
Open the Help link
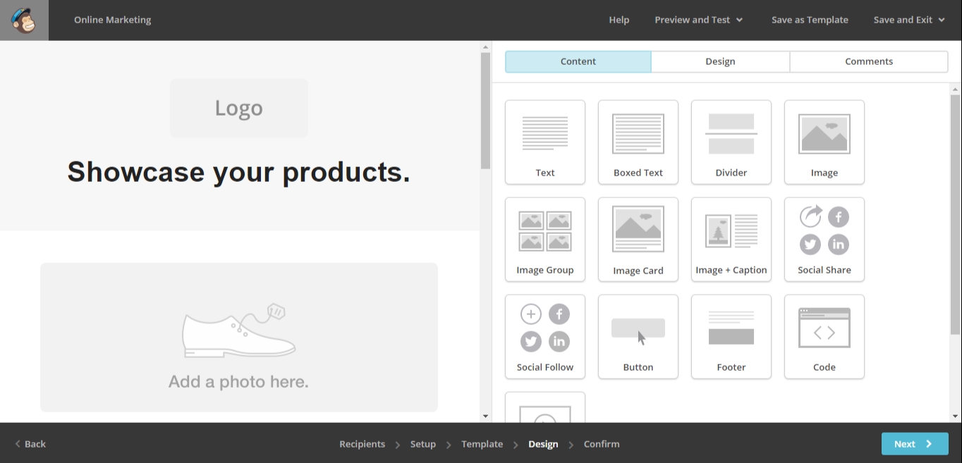pos(619,20)
